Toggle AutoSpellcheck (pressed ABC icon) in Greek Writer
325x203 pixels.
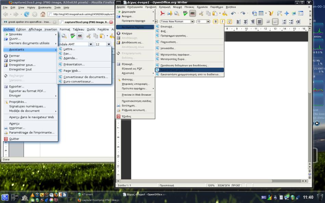(x=193, y=13)
